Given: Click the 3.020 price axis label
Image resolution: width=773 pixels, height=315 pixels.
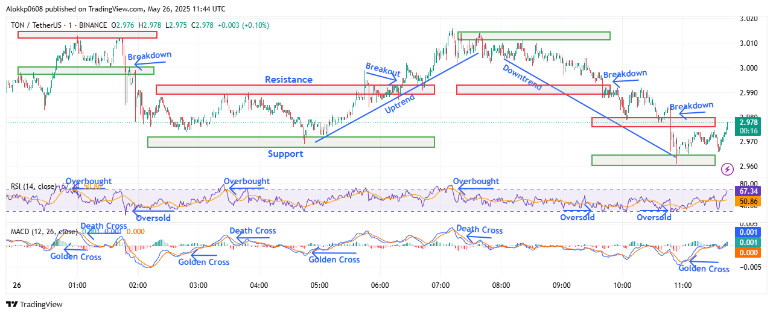Looking at the screenshot, I should 749,19.
